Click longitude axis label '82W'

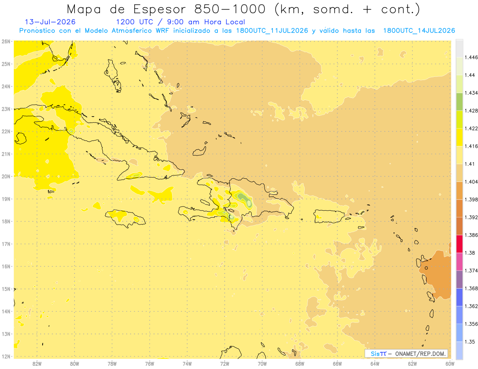tap(37, 363)
